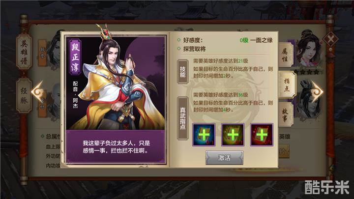354x199 pixels.
Task: Go to previous hero with left arrow
Action: (x=37, y=91)
